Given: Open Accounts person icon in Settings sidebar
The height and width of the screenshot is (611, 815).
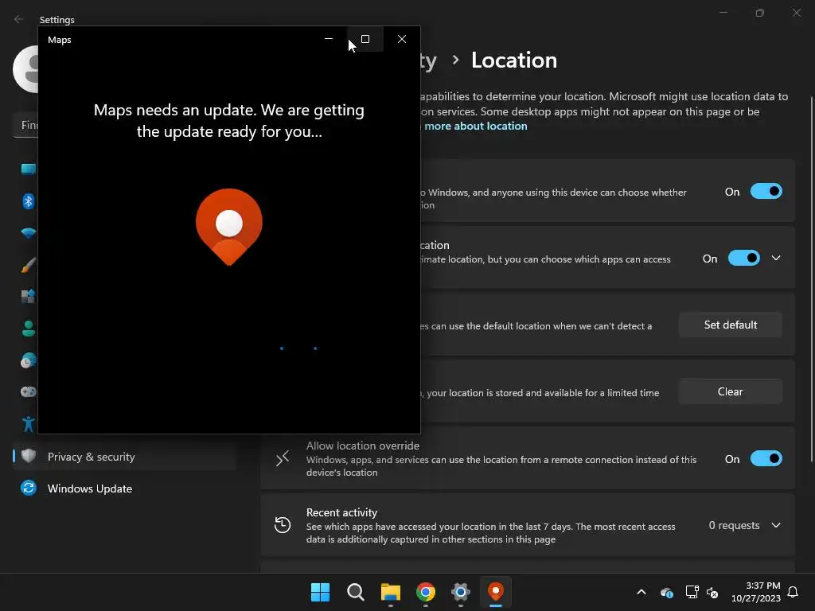Looking at the screenshot, I should 28,329.
